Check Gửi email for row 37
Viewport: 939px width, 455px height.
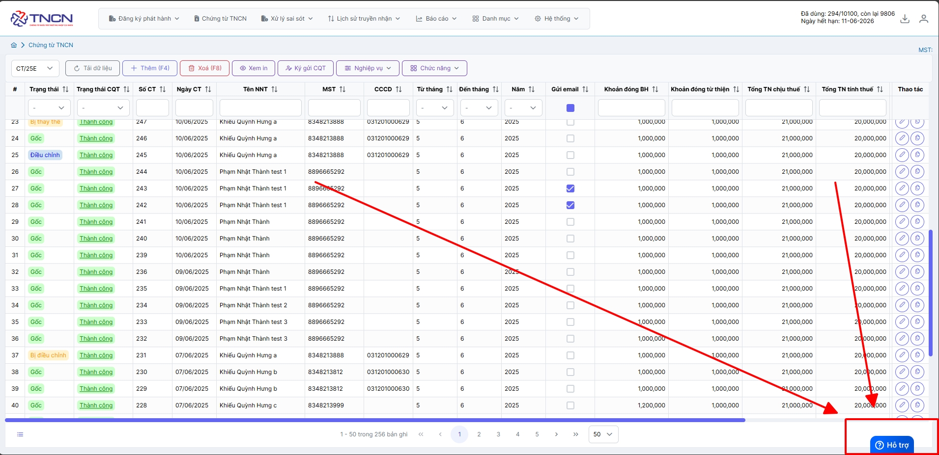[570, 355]
